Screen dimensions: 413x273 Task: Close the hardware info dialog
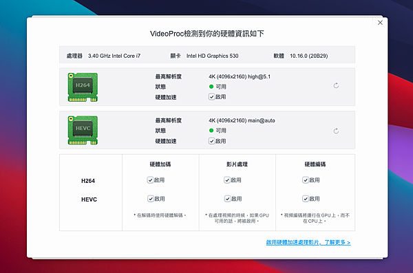(380, 23)
